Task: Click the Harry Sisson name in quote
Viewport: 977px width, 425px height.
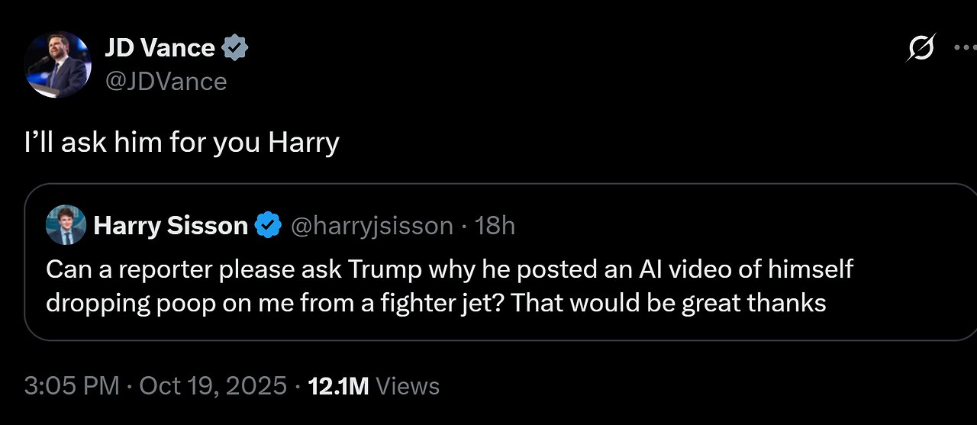Action: (170, 226)
